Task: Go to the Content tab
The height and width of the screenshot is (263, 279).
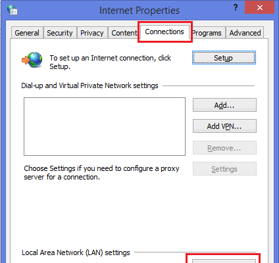Action: [124, 33]
